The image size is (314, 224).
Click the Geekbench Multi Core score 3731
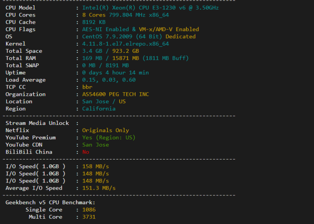(89, 217)
